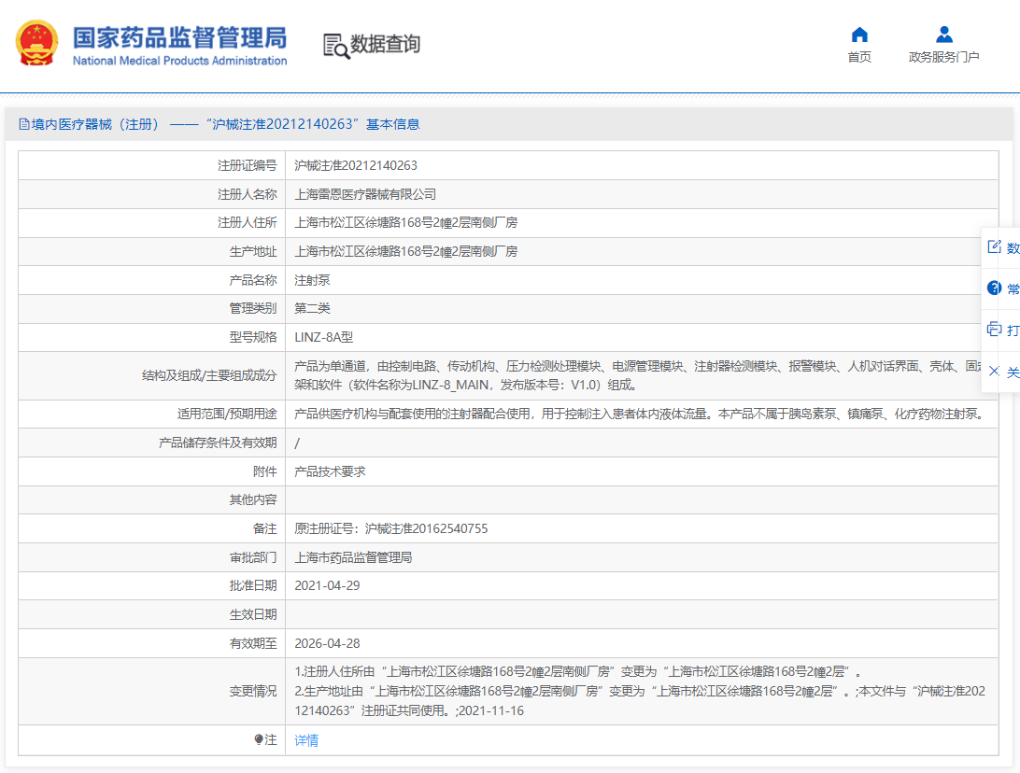Click the 其他内容 row label
The height and width of the screenshot is (773, 1020).
(x=253, y=500)
